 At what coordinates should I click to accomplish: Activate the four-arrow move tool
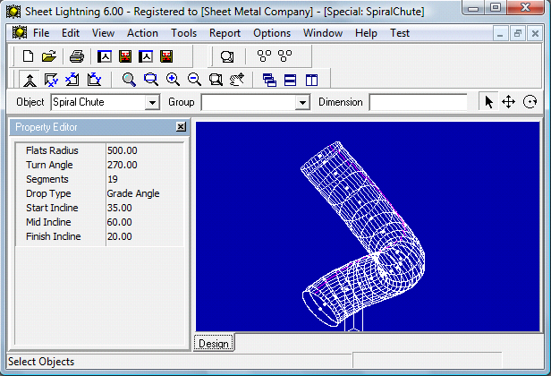[x=508, y=102]
